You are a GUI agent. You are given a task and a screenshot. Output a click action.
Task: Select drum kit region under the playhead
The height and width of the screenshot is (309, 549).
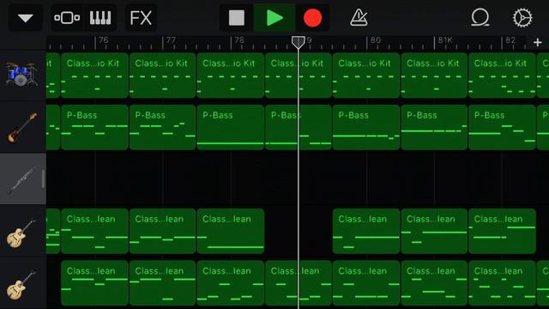[299, 76]
